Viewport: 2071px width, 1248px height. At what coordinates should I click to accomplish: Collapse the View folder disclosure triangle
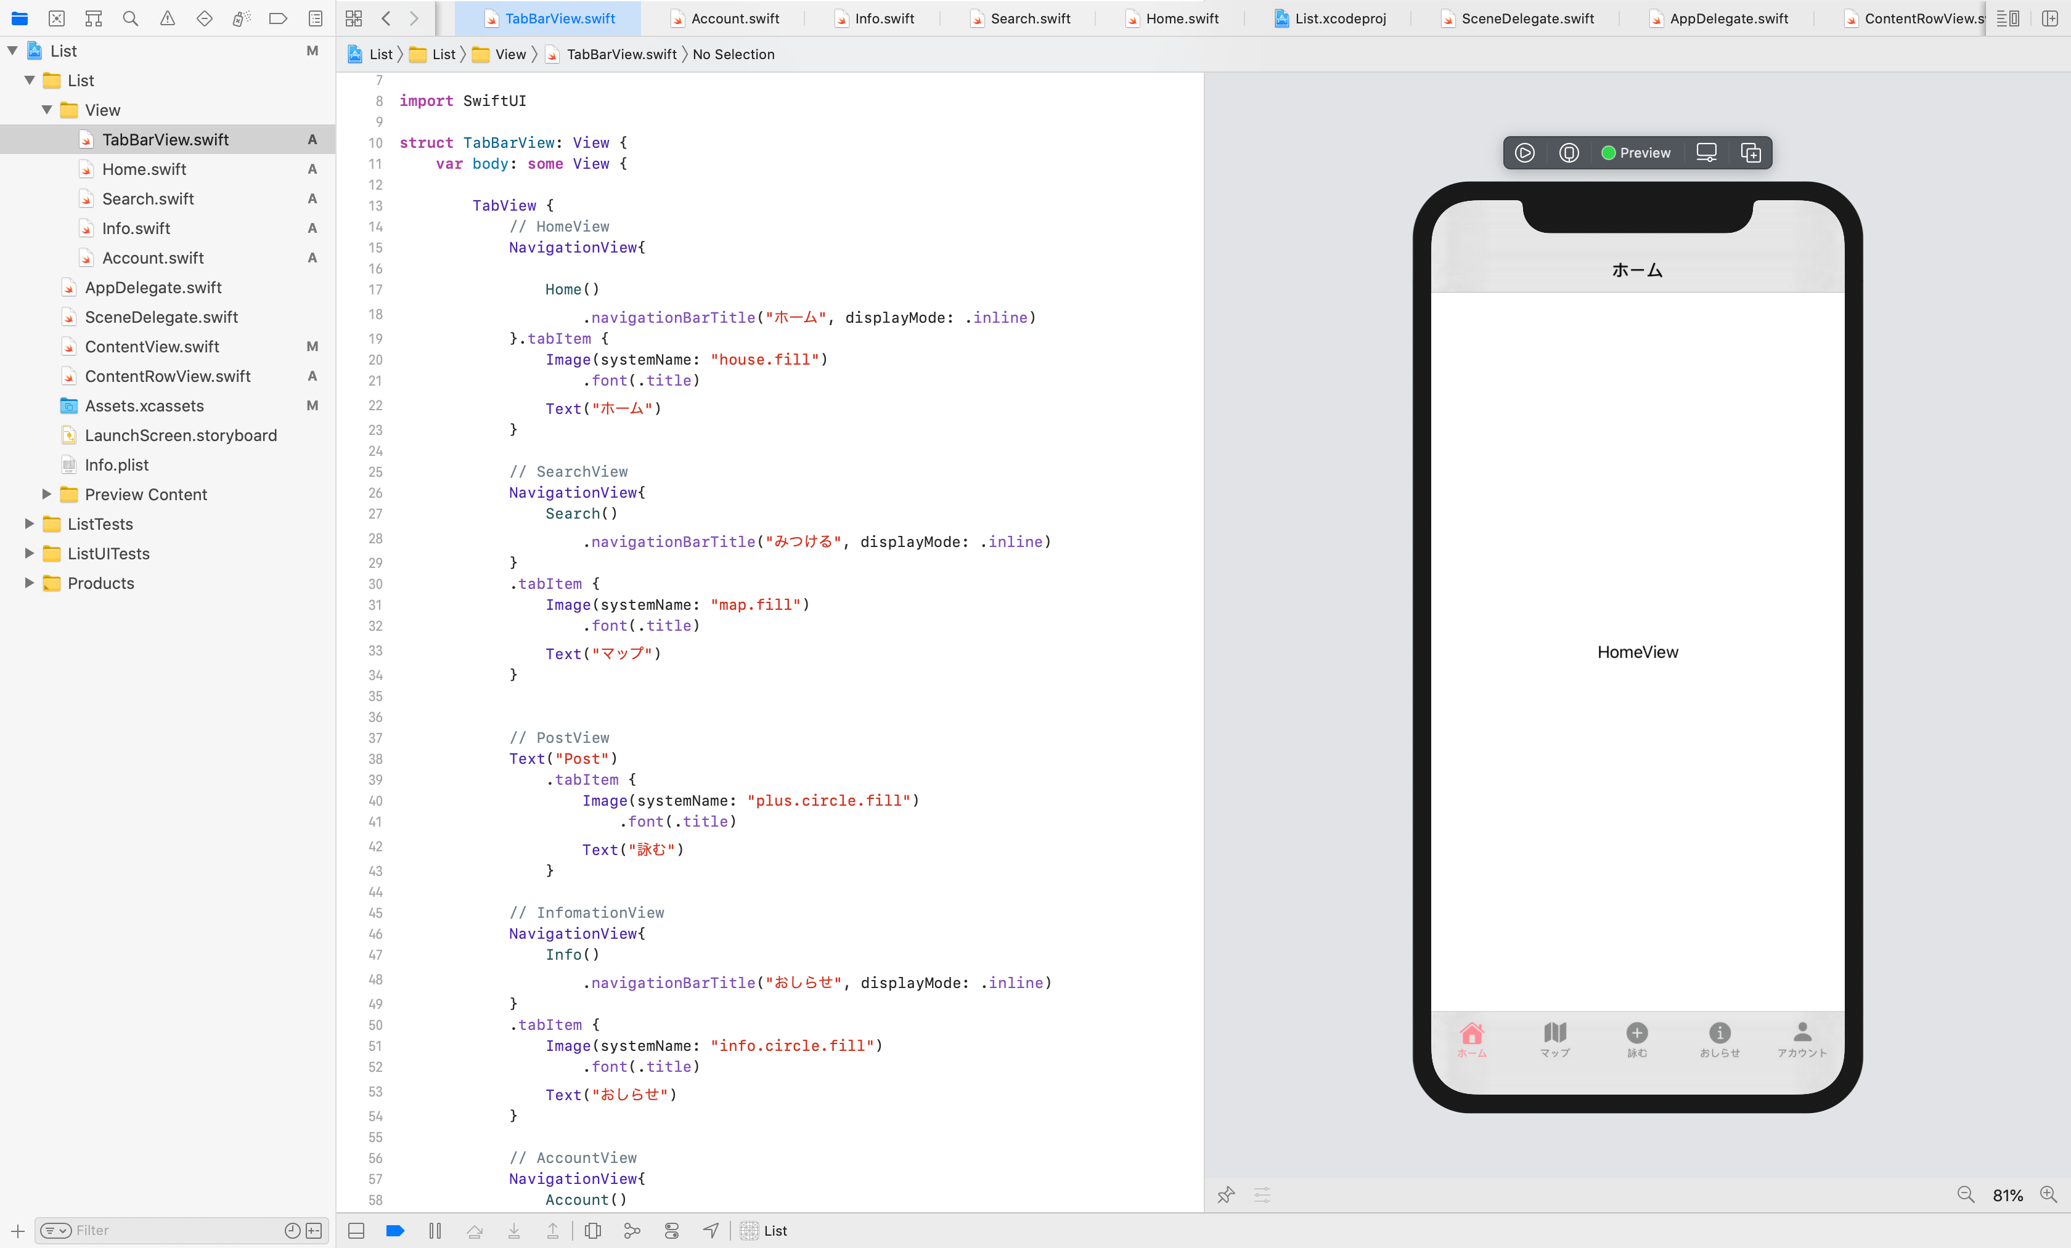point(46,110)
